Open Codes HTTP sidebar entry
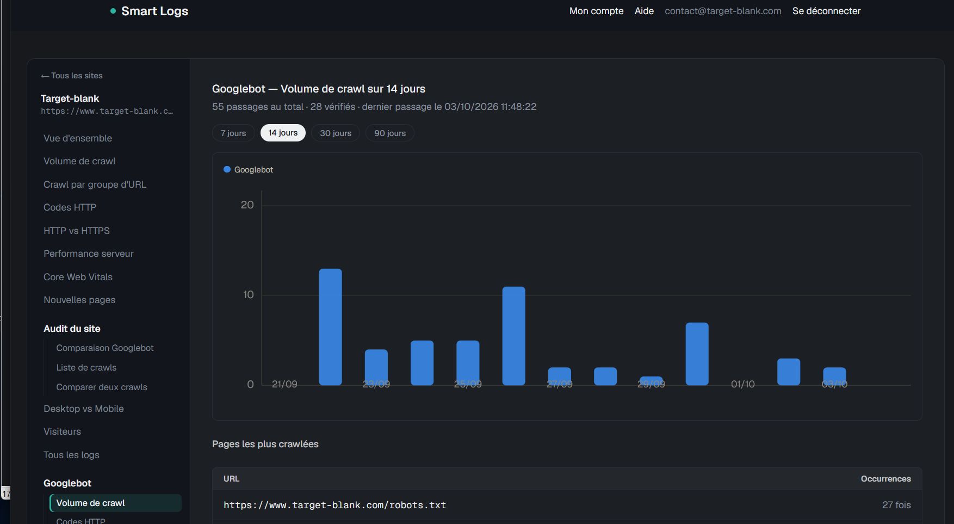 pyautogui.click(x=70, y=207)
